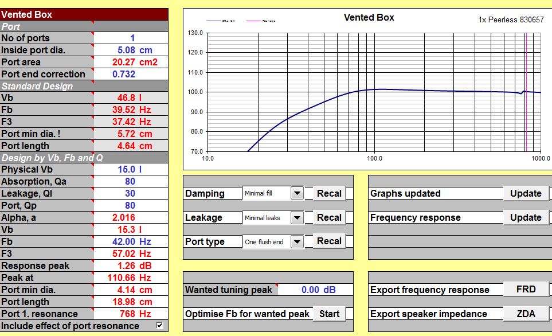Select Port, Qp value 80
This screenshot has width=552, height=336.
click(x=131, y=205)
